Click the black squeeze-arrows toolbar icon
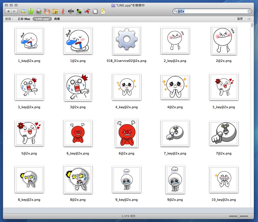The width and height of the screenshot is (258, 222). [71, 11]
